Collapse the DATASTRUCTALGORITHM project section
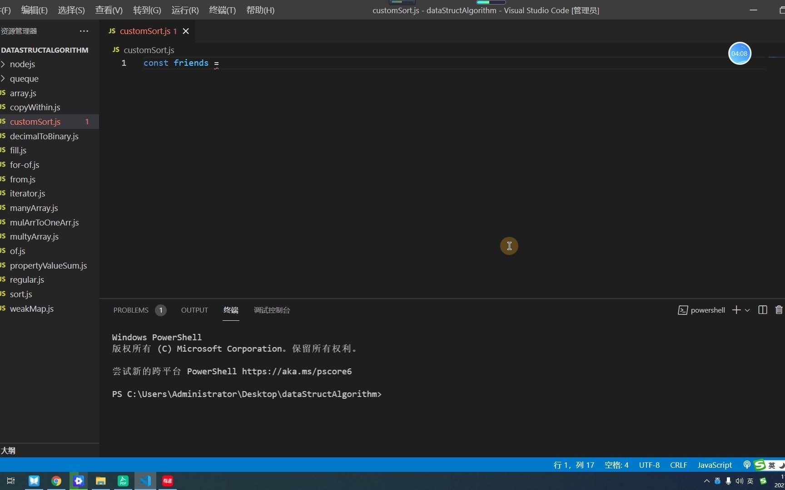785x490 pixels. (x=45, y=50)
